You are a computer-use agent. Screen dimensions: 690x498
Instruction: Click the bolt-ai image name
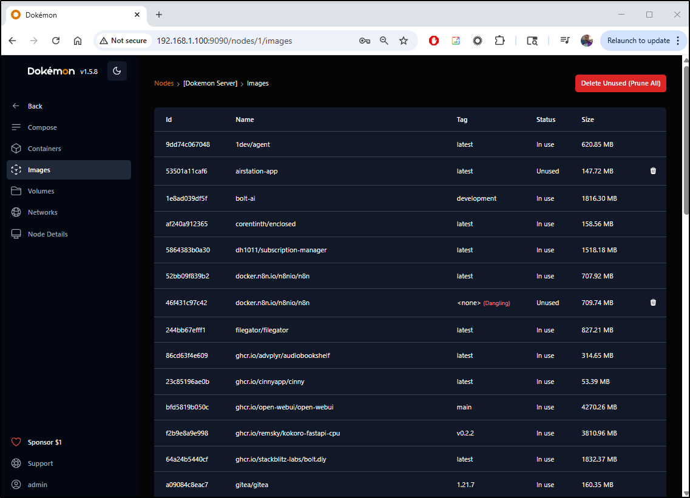pos(245,198)
